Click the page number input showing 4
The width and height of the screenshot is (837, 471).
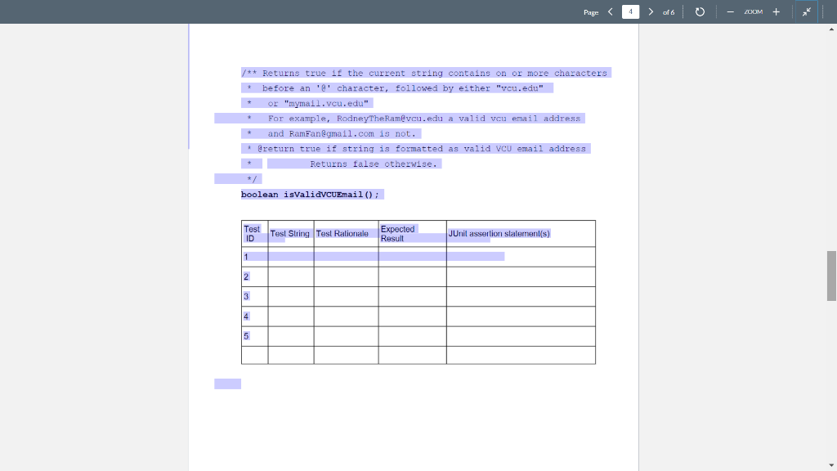(630, 11)
